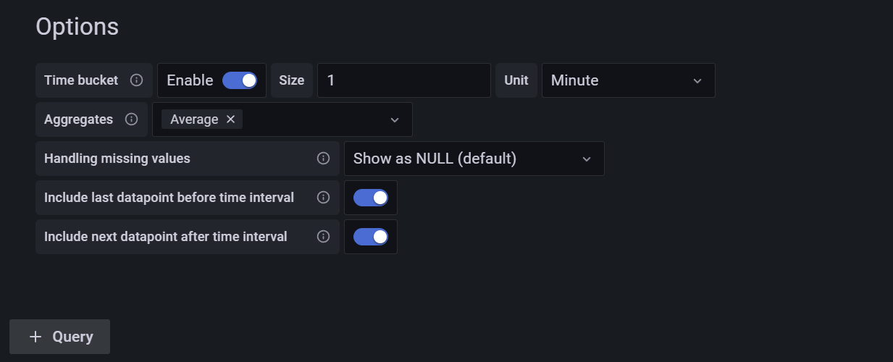Click the Time bucket label
This screenshot has height=362, width=893.
tap(81, 80)
